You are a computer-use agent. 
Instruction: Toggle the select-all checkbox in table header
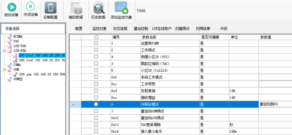coord(96,37)
